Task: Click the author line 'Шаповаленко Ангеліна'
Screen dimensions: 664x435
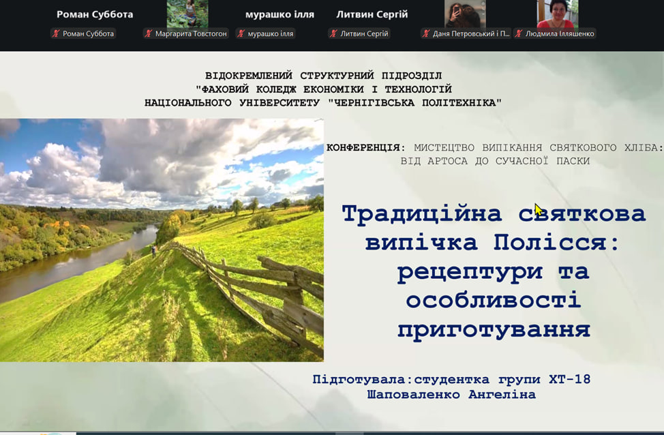Action: point(451,395)
